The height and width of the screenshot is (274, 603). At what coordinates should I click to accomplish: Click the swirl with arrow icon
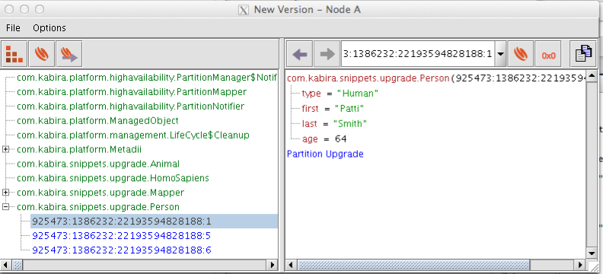[x=69, y=54]
